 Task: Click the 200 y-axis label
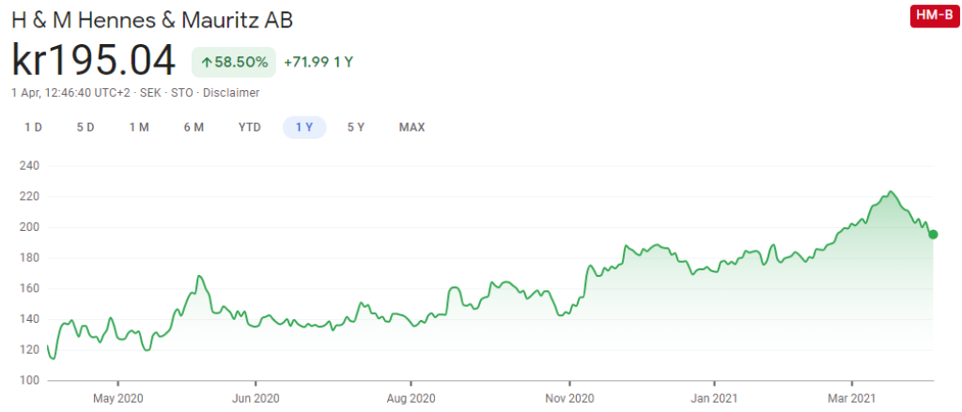29,227
